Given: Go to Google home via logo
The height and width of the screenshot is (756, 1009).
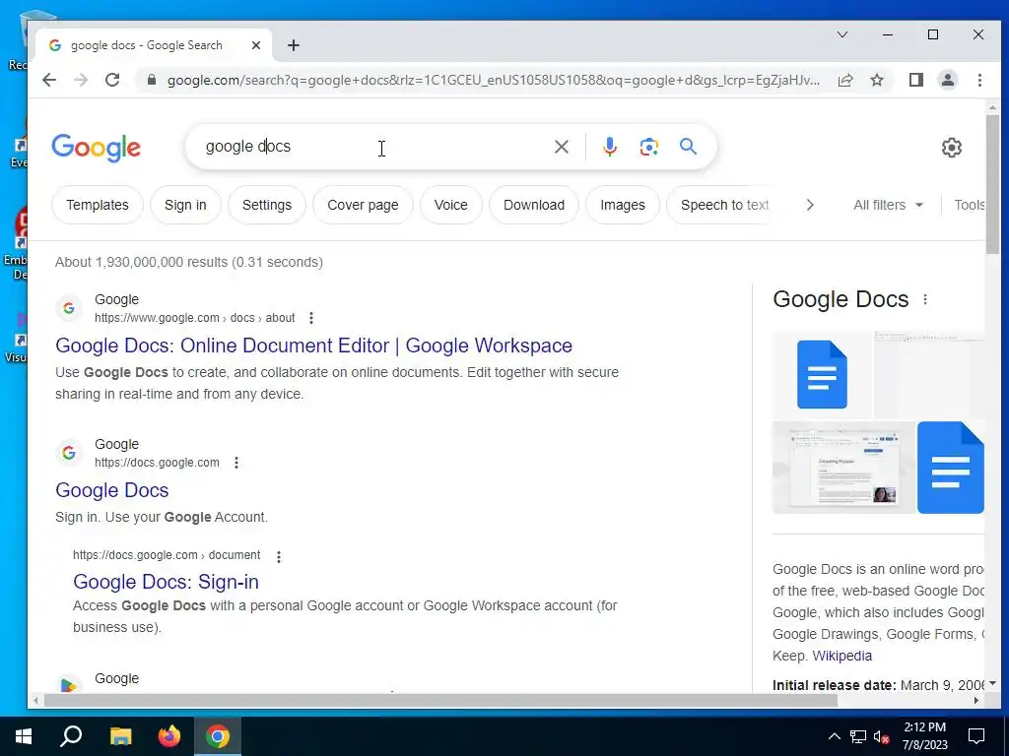Looking at the screenshot, I should tap(96, 148).
